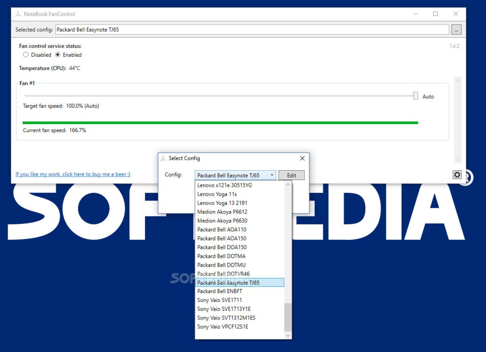Select Packard Bell ENBFT from list
This screenshot has width=486, height=352.
point(240,291)
